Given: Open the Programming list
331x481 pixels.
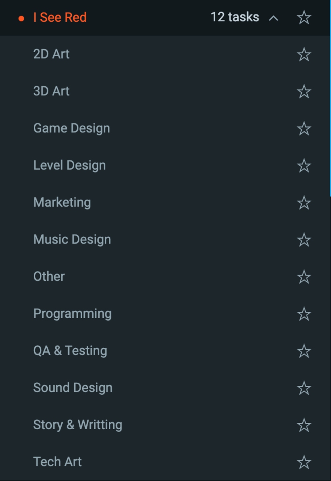Looking at the screenshot, I should [x=72, y=314].
